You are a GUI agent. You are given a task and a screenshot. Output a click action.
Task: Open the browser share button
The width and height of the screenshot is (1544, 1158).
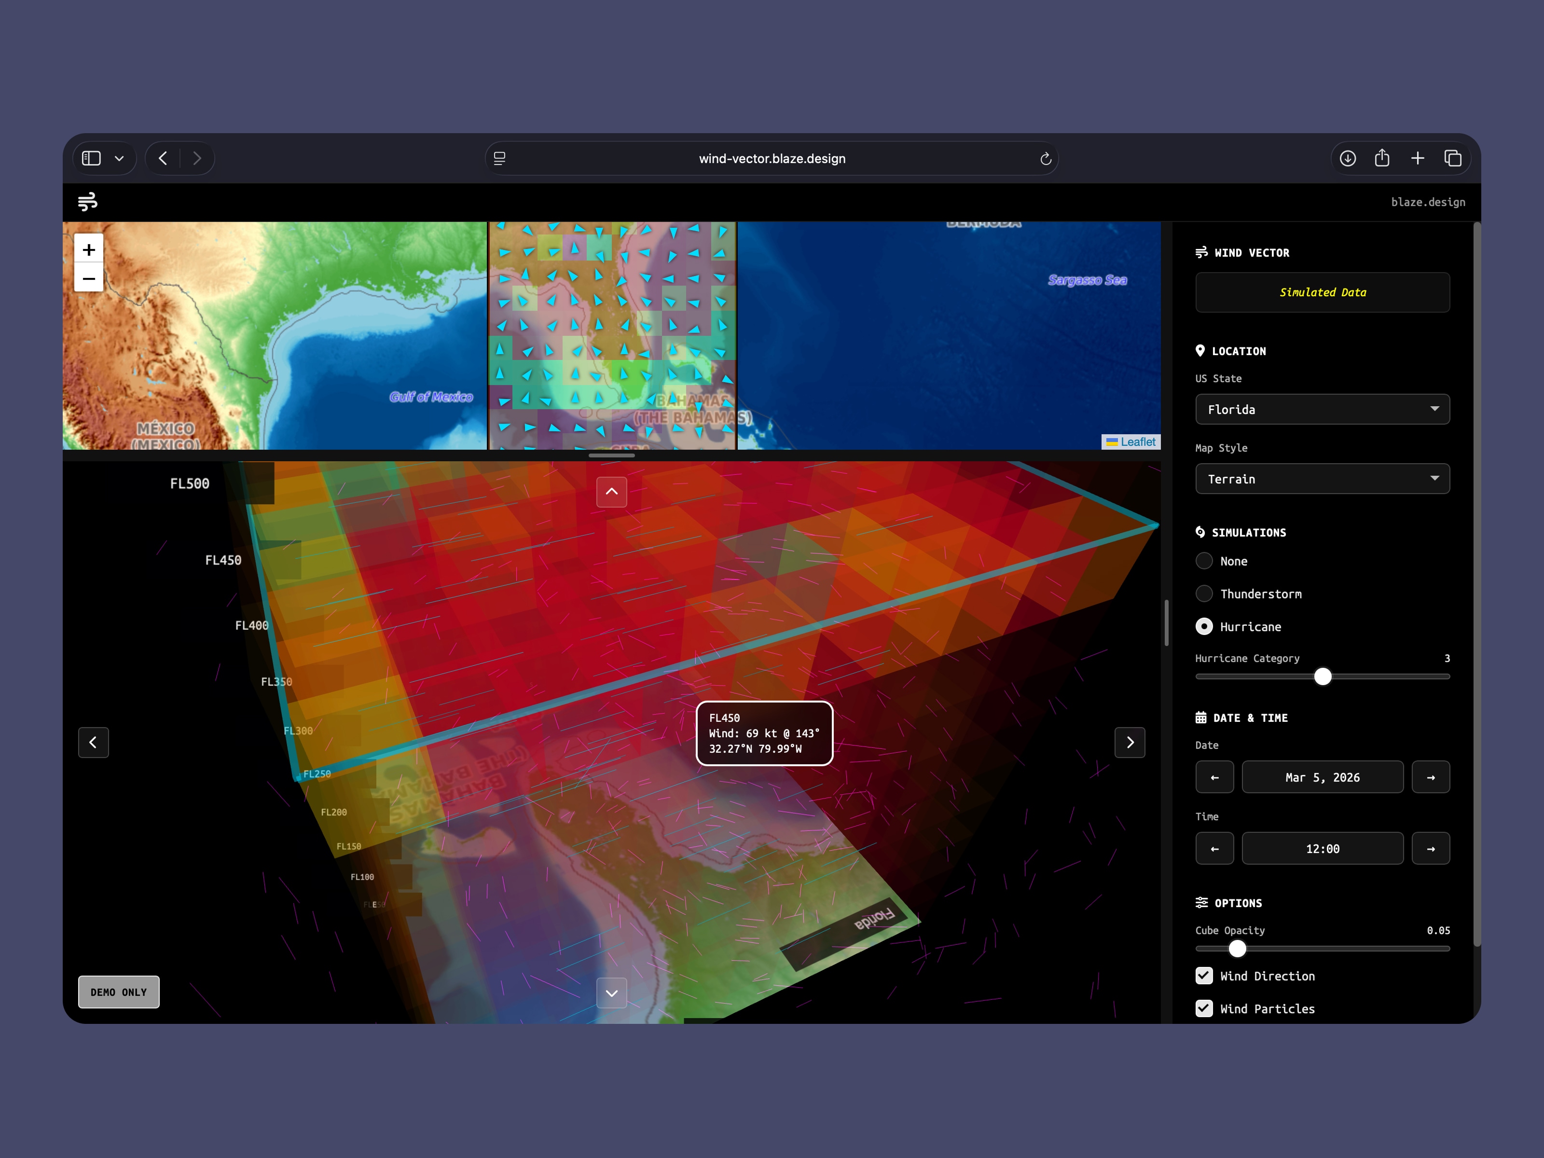coord(1382,158)
